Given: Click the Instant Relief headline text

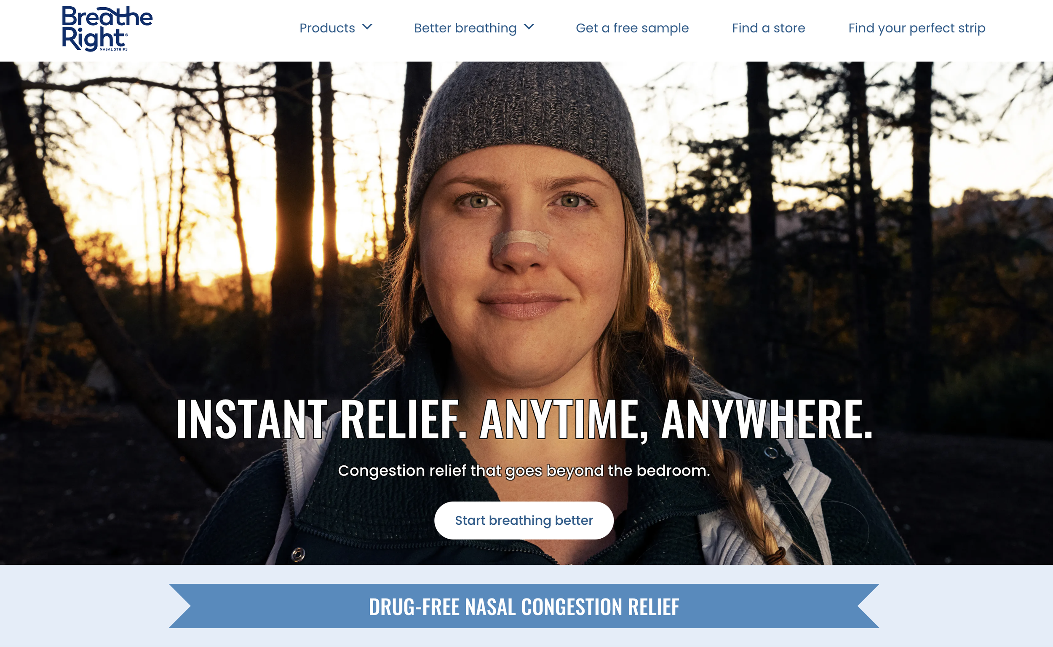Looking at the screenshot, I should tap(524, 419).
